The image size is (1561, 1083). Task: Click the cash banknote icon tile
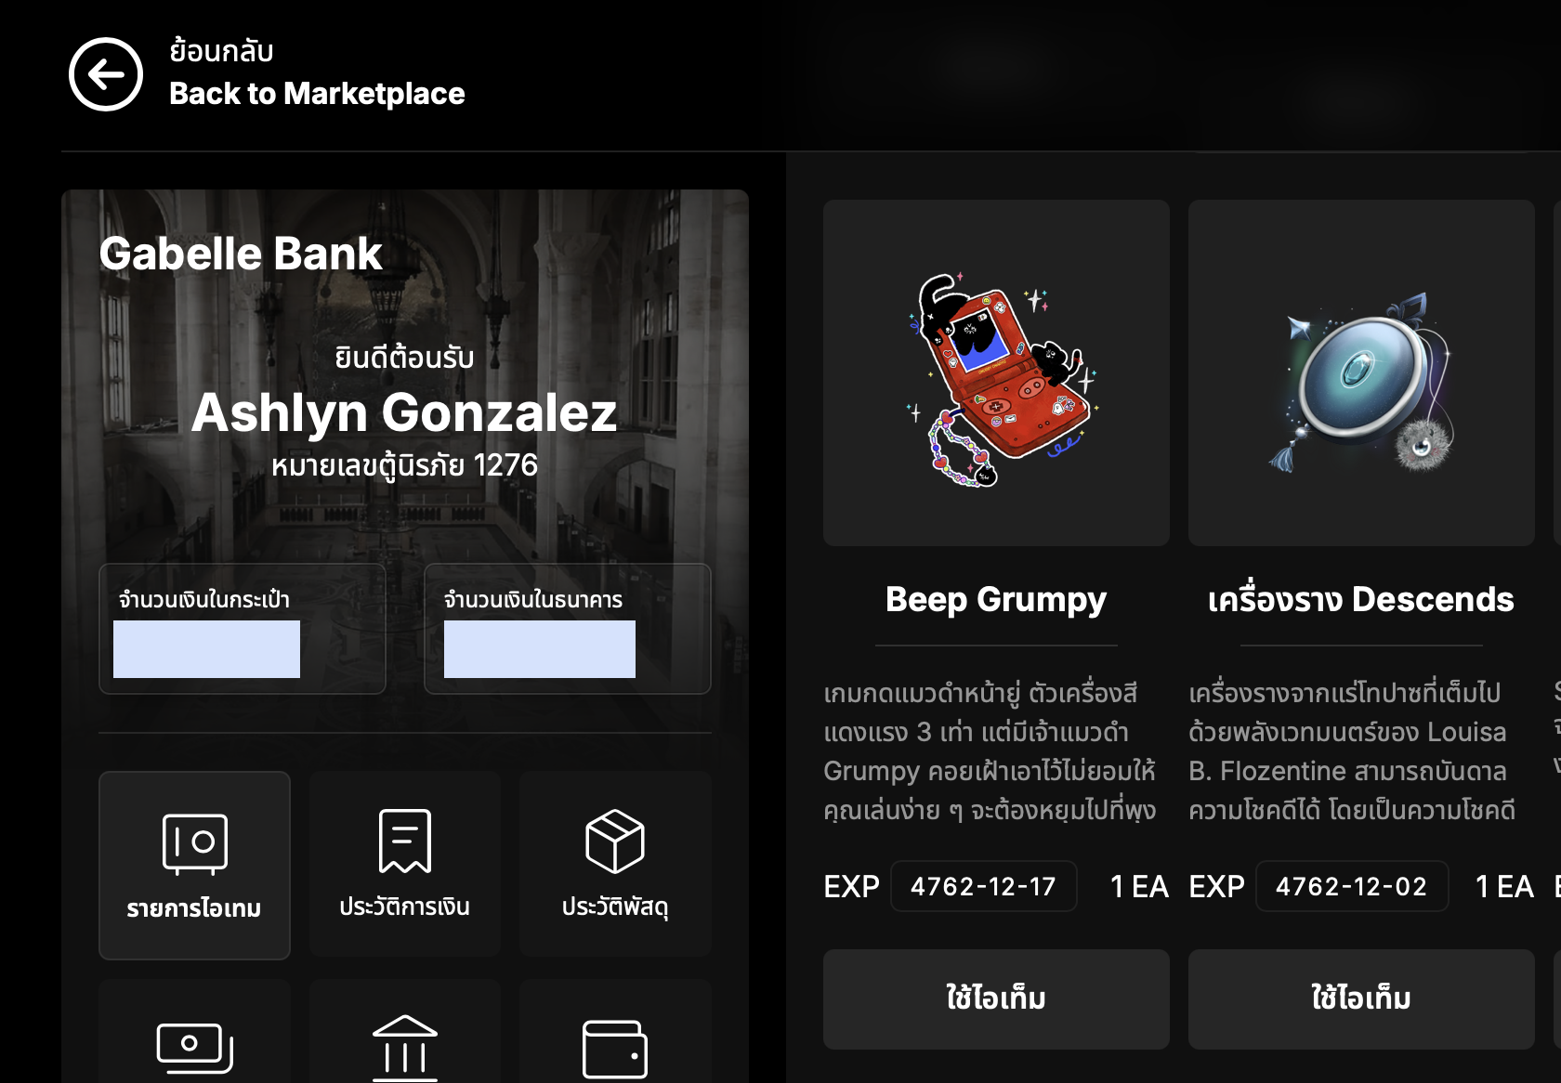194,1032
